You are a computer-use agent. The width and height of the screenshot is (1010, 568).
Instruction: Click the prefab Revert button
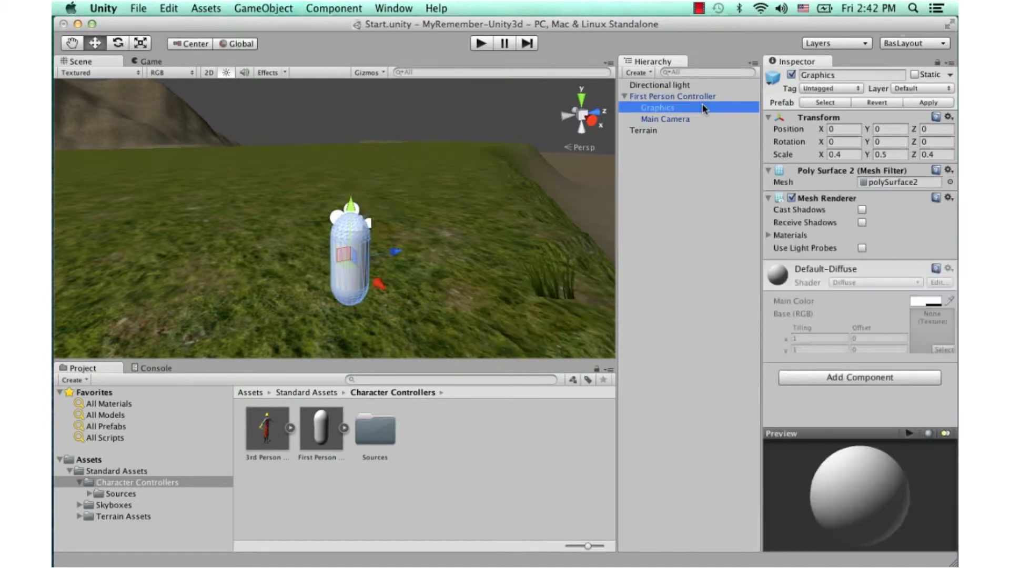point(876,103)
